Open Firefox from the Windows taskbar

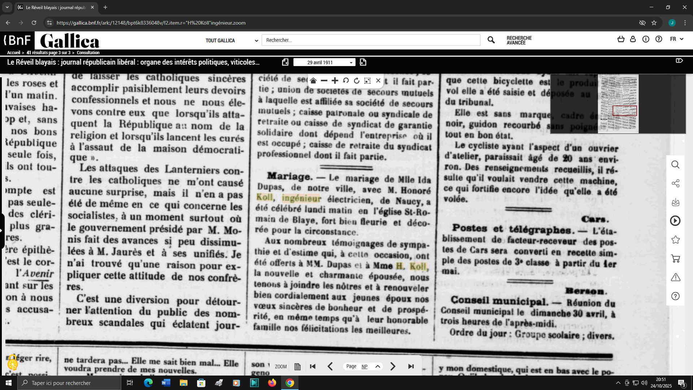(272, 383)
